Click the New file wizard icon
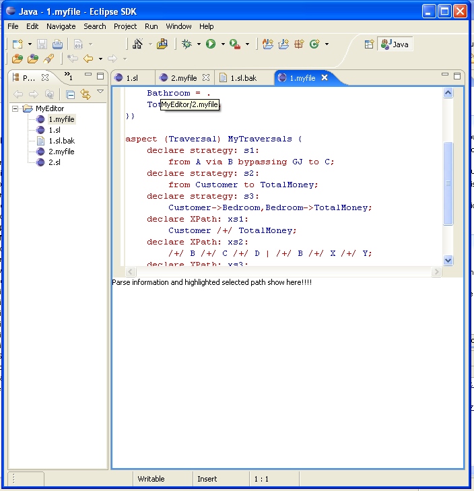 tap(18, 44)
